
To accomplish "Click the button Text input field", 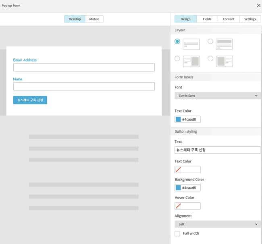I will [217, 150].
